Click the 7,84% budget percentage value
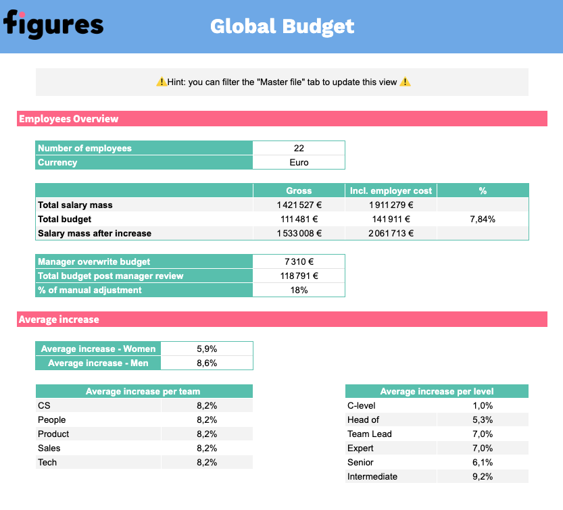The image size is (563, 510). tap(483, 219)
